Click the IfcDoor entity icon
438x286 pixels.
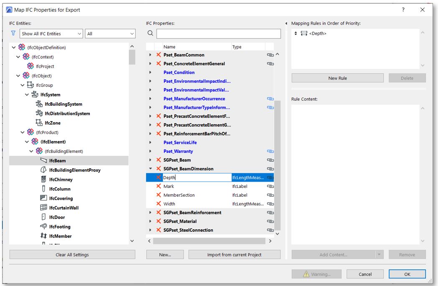pos(43,217)
